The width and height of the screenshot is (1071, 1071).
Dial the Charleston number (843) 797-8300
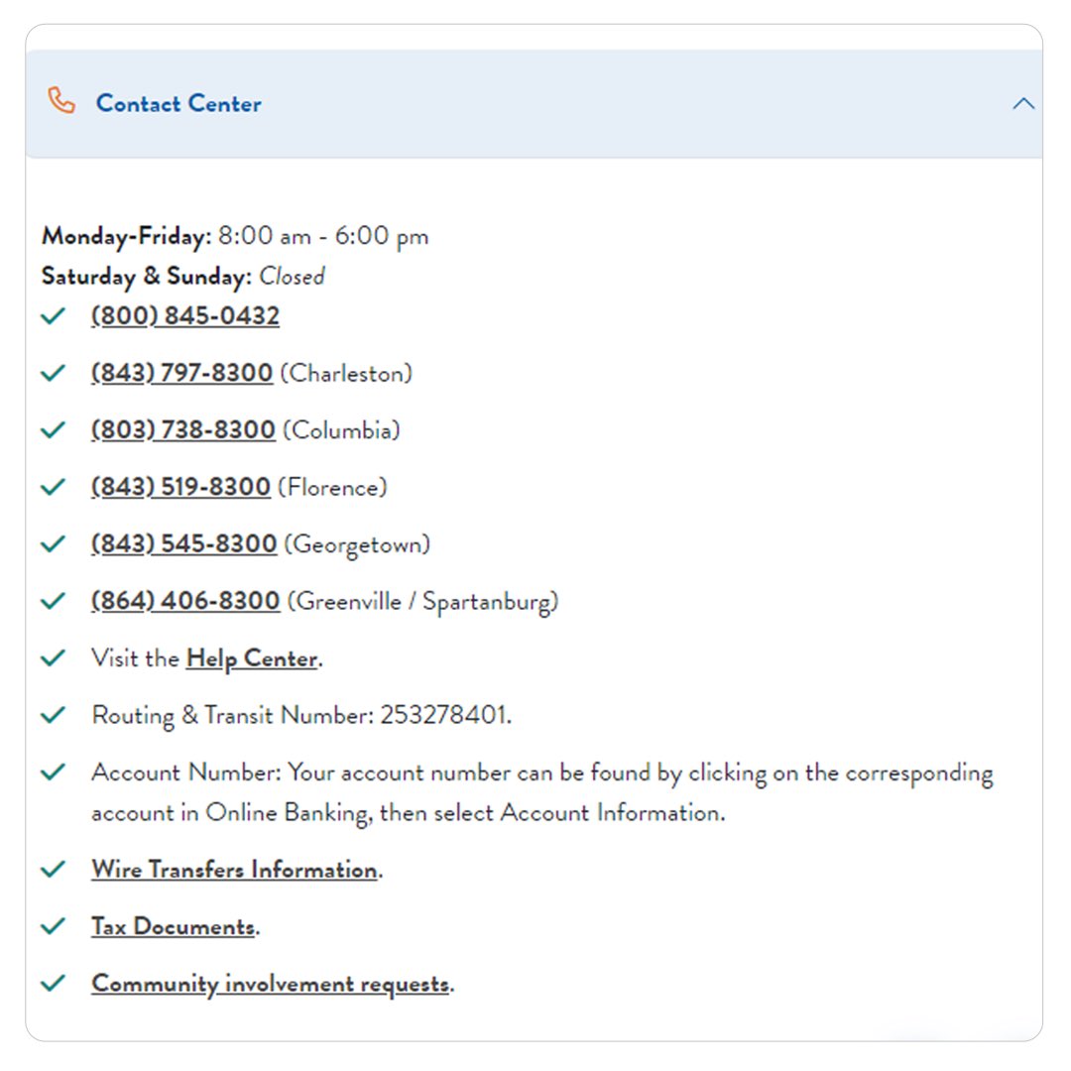coord(180,372)
